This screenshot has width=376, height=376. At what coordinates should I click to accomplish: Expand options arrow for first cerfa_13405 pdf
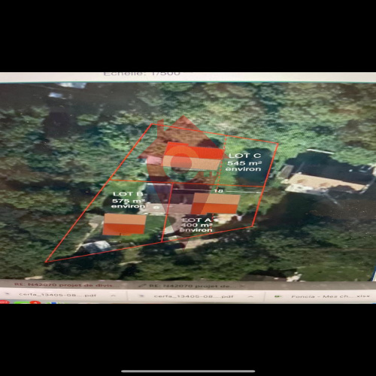(114, 296)
